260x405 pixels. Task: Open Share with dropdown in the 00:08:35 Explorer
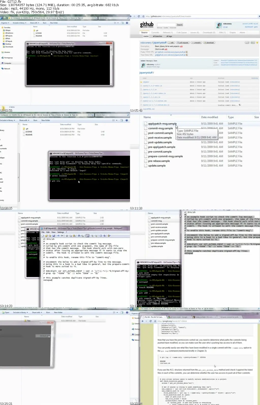point(24,120)
